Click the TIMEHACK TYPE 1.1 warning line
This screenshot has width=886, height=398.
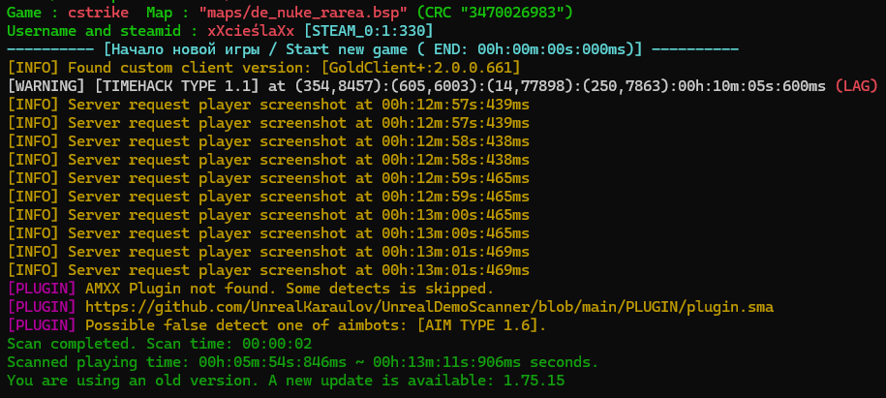pyautogui.click(x=443, y=86)
